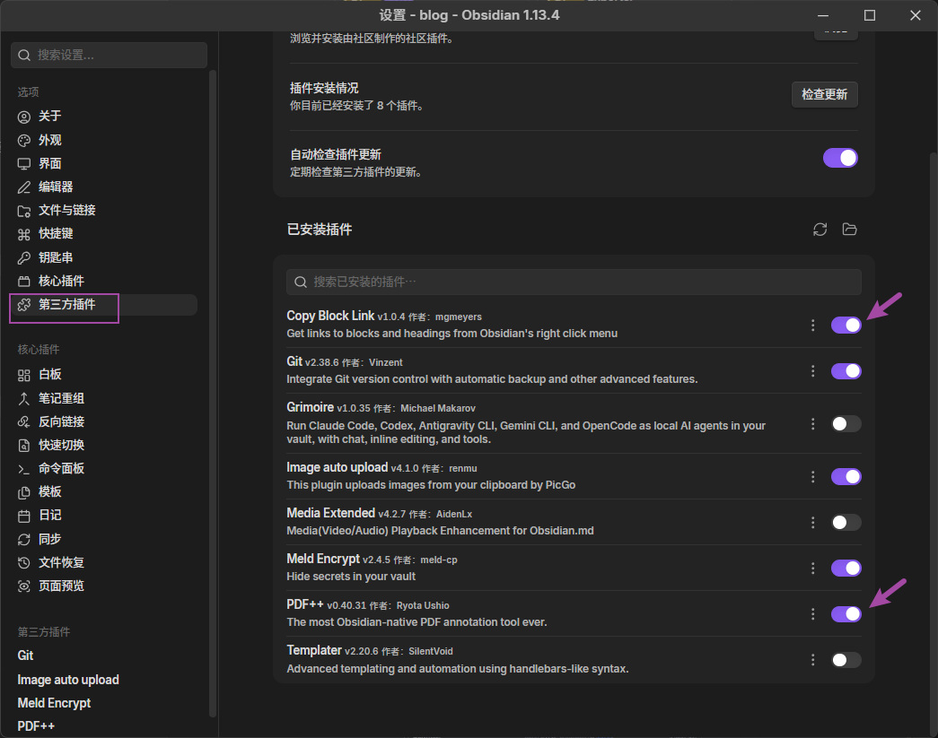Open more options for Copy Block Link
Image resolution: width=938 pixels, height=738 pixels.
[812, 326]
